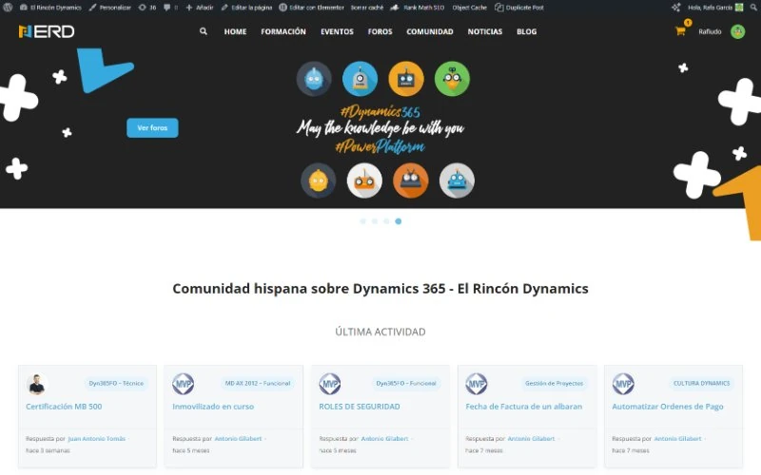
Task: Open Editar con Elementor
Action: (x=312, y=8)
